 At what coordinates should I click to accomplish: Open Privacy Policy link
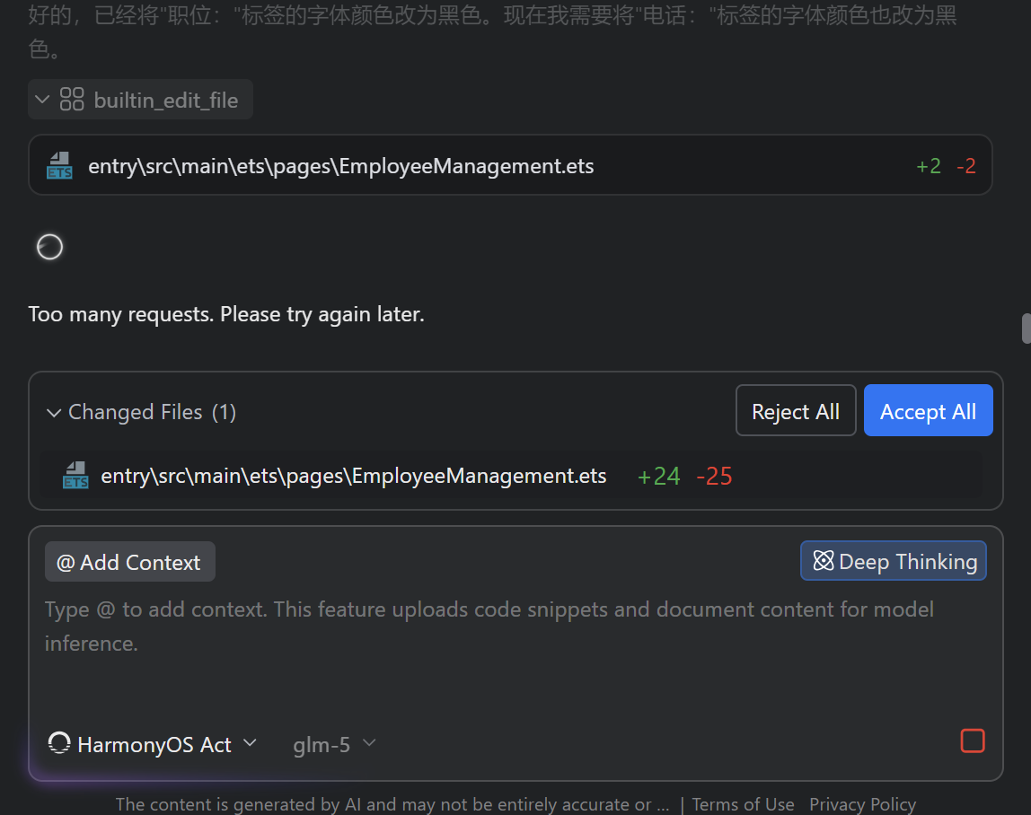click(862, 804)
